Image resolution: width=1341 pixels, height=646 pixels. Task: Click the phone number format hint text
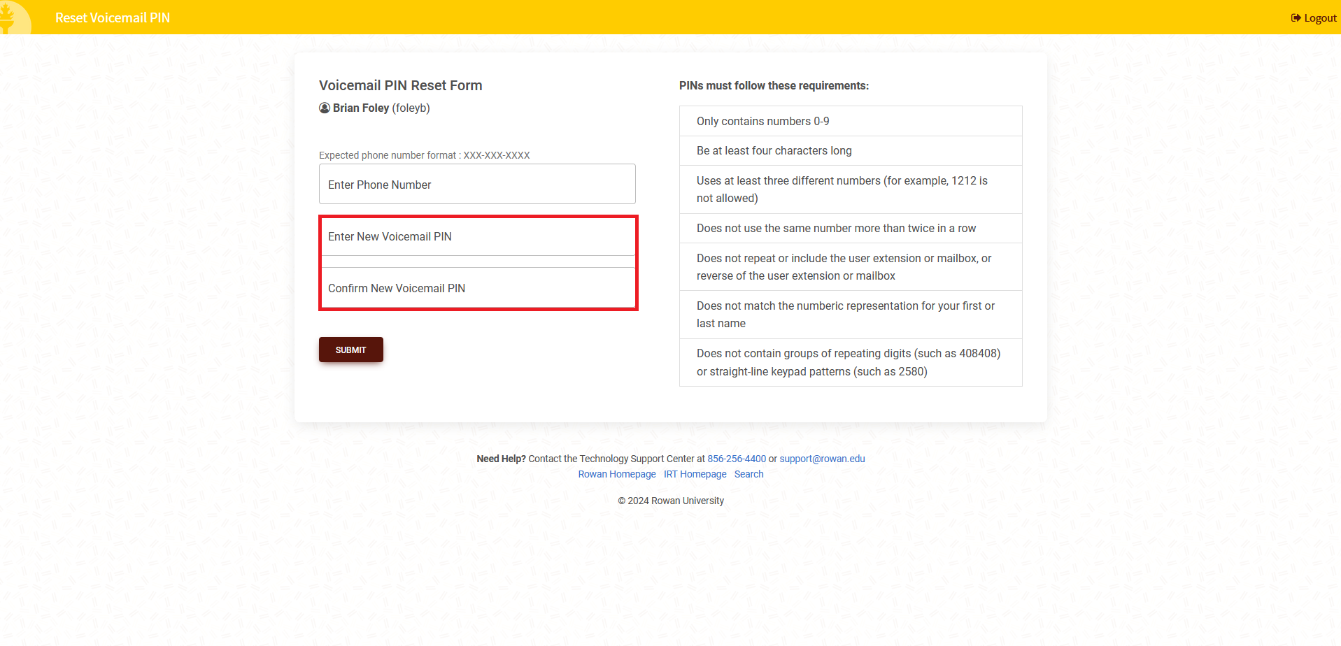pyautogui.click(x=424, y=155)
